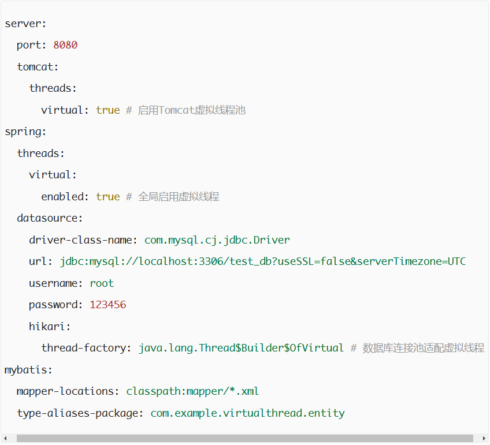Click the left scroll arrow of horizontal scrollbar
Image resolution: width=490 pixels, height=445 pixels.
coord(6,439)
